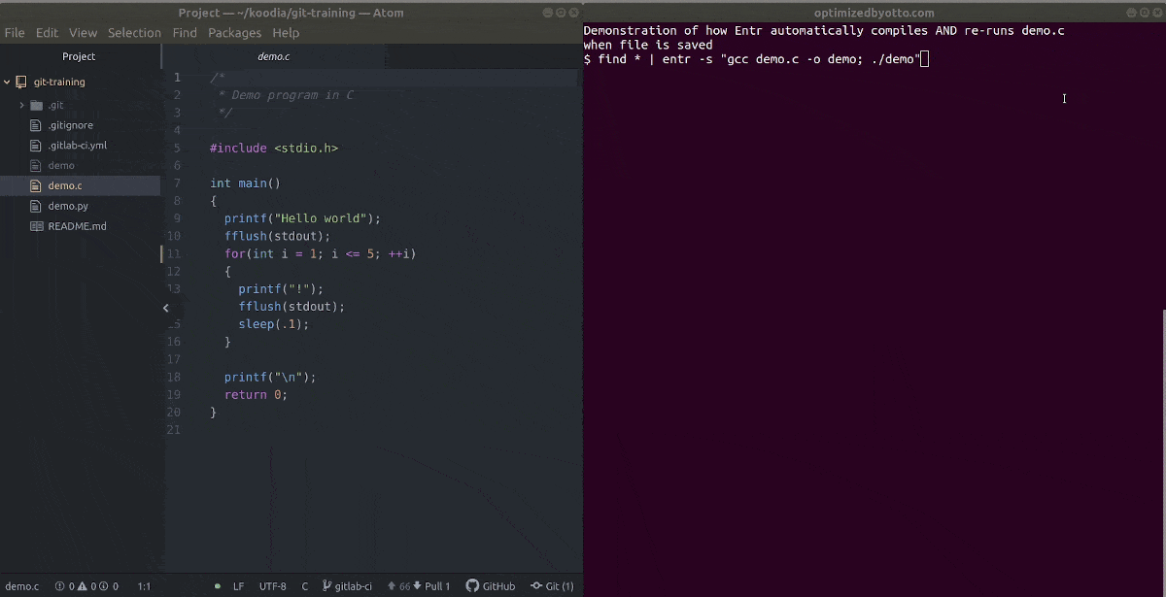
Task: Close the Atom window
Action: pos(573,13)
